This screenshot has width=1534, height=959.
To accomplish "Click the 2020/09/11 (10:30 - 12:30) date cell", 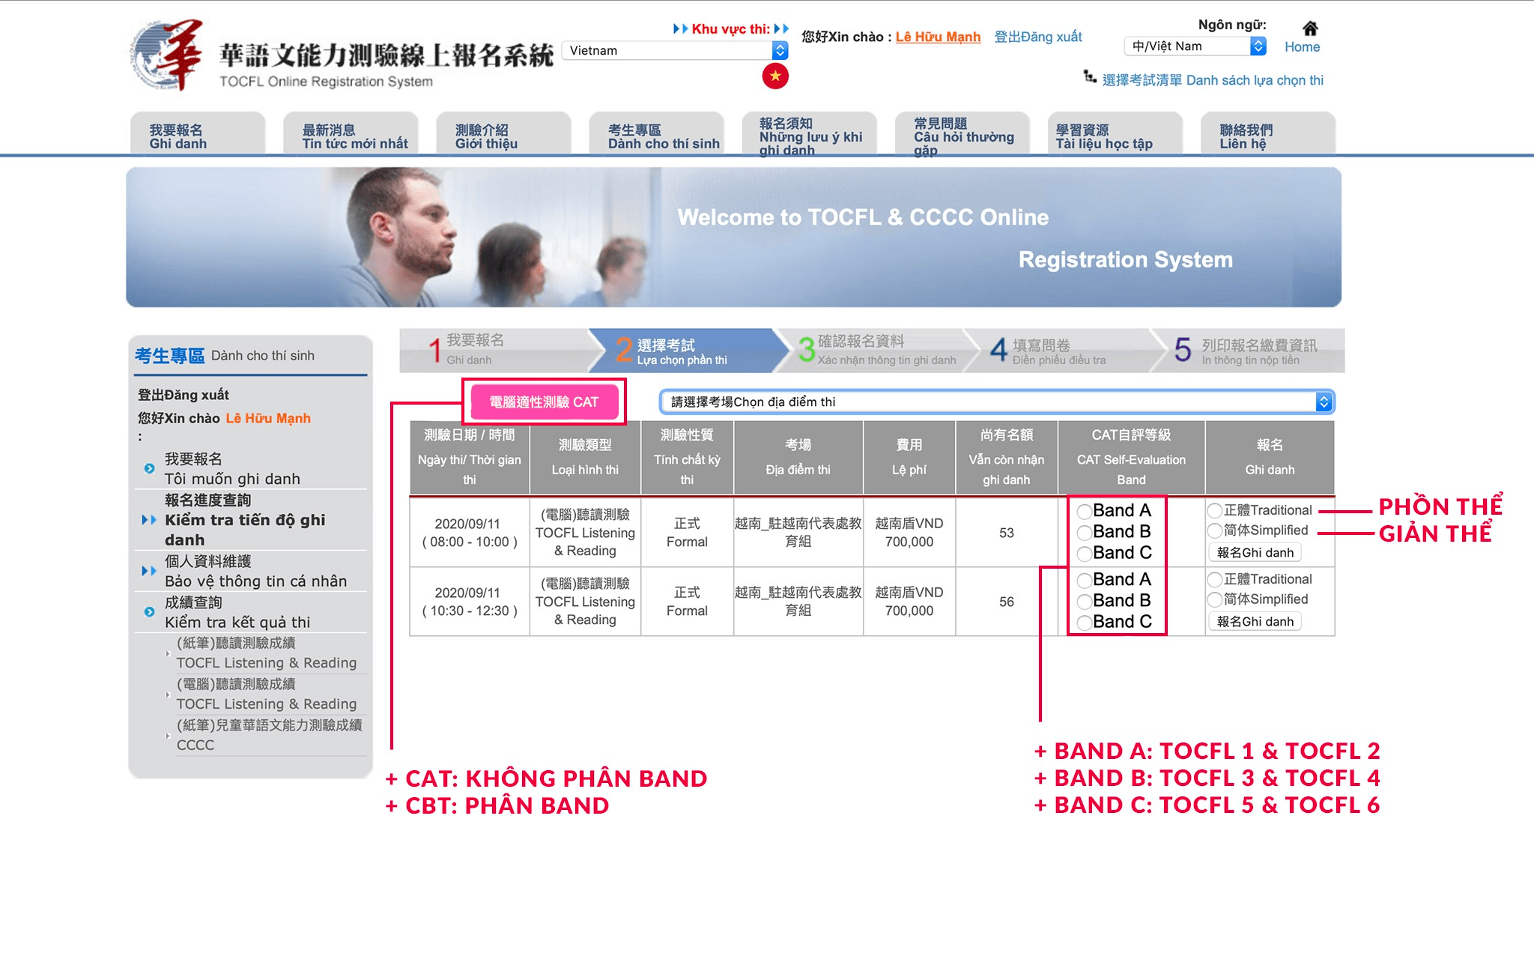I will [x=470, y=602].
